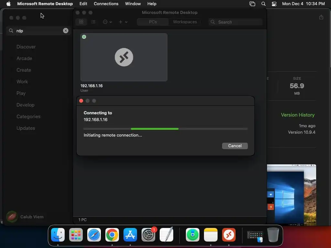331x248 pixels.
Task: Select the 192.168.1.16 PC thumbnail
Action: tap(124, 57)
